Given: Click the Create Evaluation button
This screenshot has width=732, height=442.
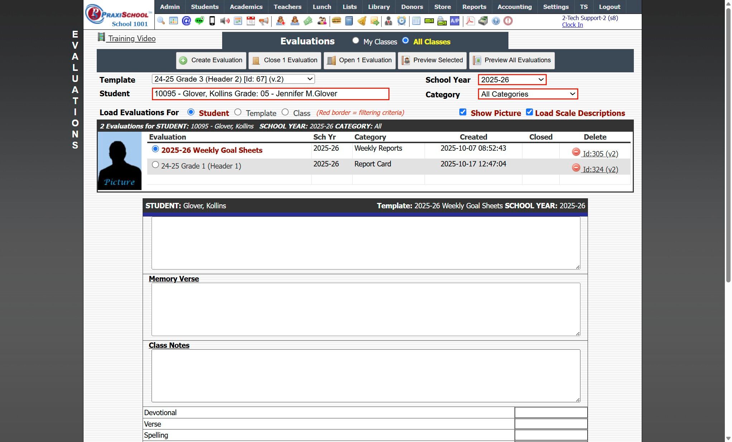Looking at the screenshot, I should click(211, 60).
